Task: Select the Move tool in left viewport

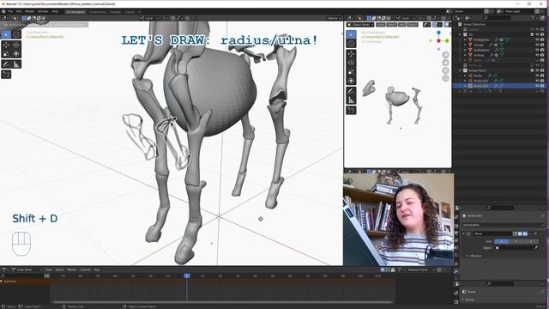Action: tap(6, 45)
